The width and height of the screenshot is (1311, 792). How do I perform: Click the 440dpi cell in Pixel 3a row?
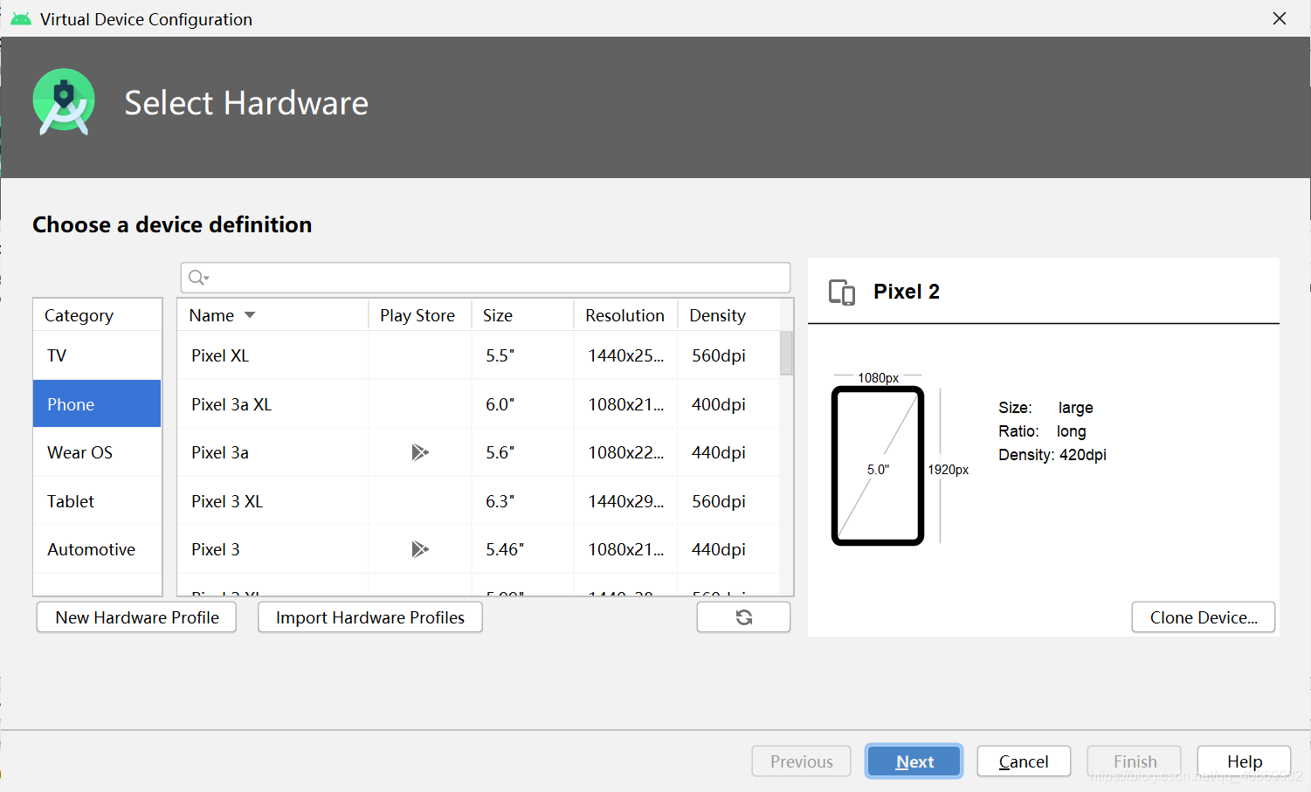tap(728, 452)
